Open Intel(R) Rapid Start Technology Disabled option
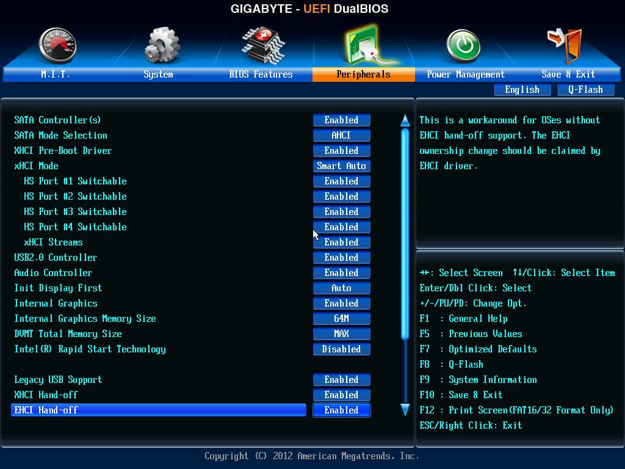 [342, 349]
